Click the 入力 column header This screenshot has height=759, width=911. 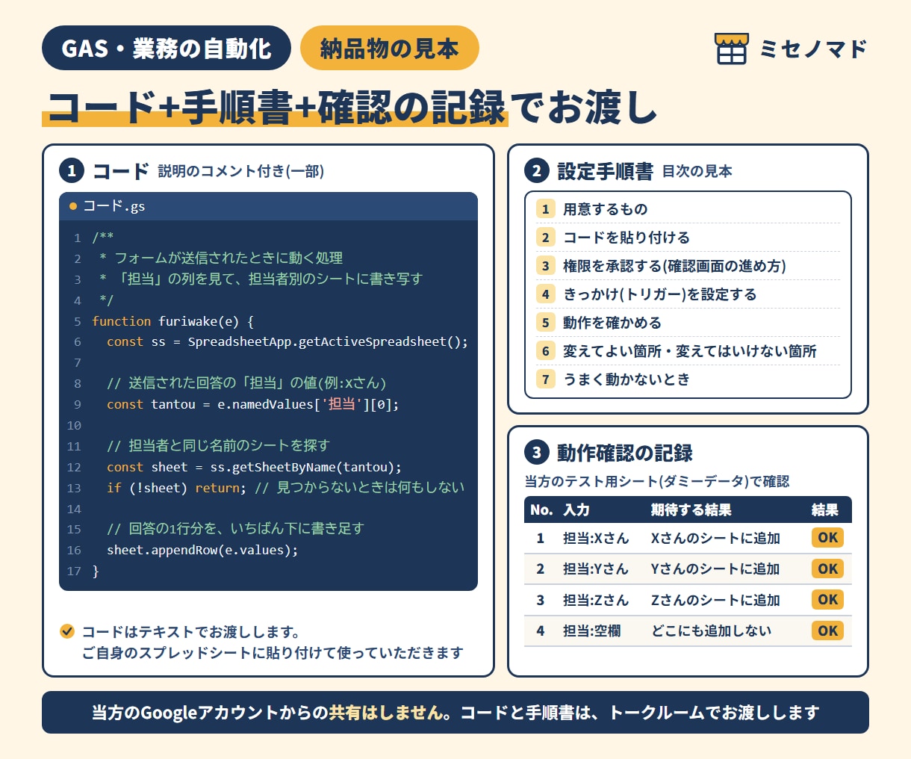[576, 510]
